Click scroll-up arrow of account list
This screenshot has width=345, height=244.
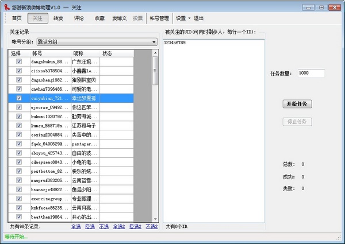tap(155, 53)
